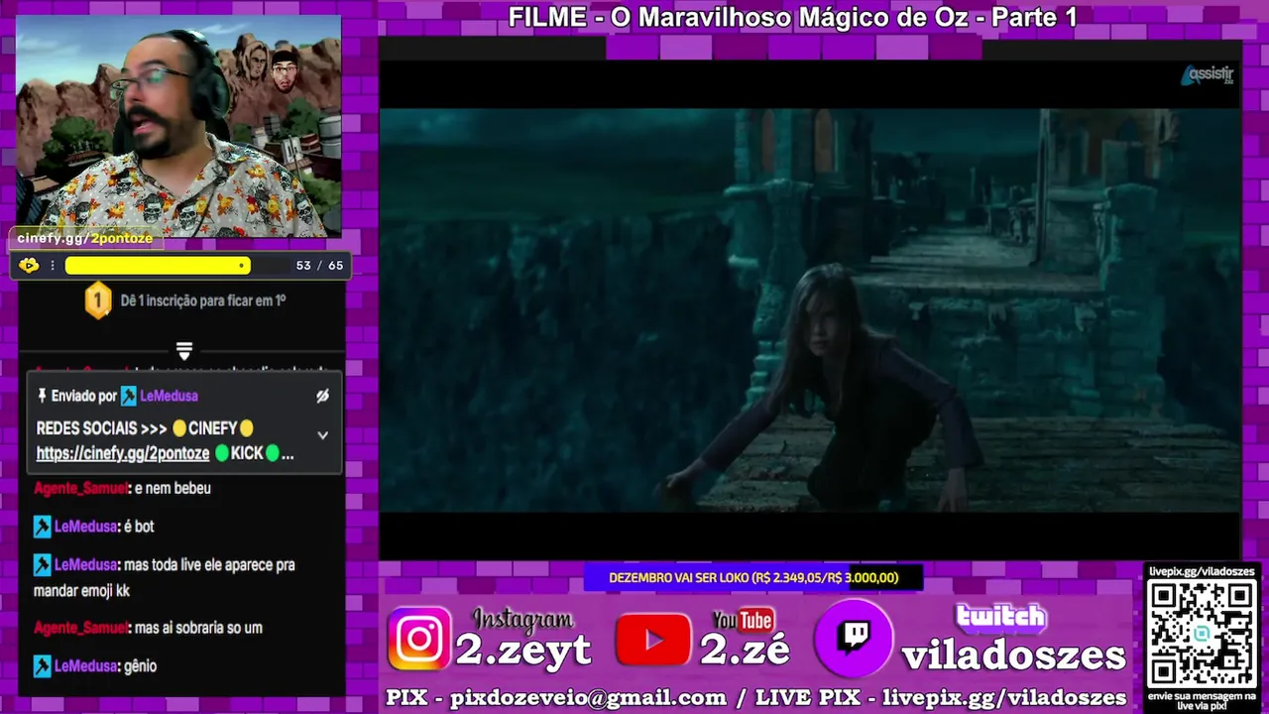
Task: Click the yellow subscription goal progress bar
Action: coord(158,265)
